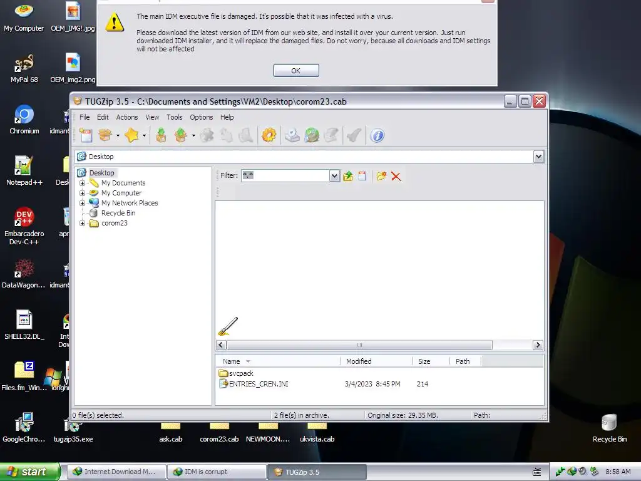Screen dimensions: 641x481
Task: Select the My Computer desktop icon
Action: 24,17
